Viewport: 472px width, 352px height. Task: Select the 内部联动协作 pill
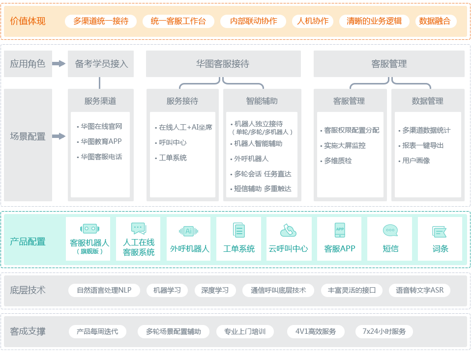[x=253, y=21]
